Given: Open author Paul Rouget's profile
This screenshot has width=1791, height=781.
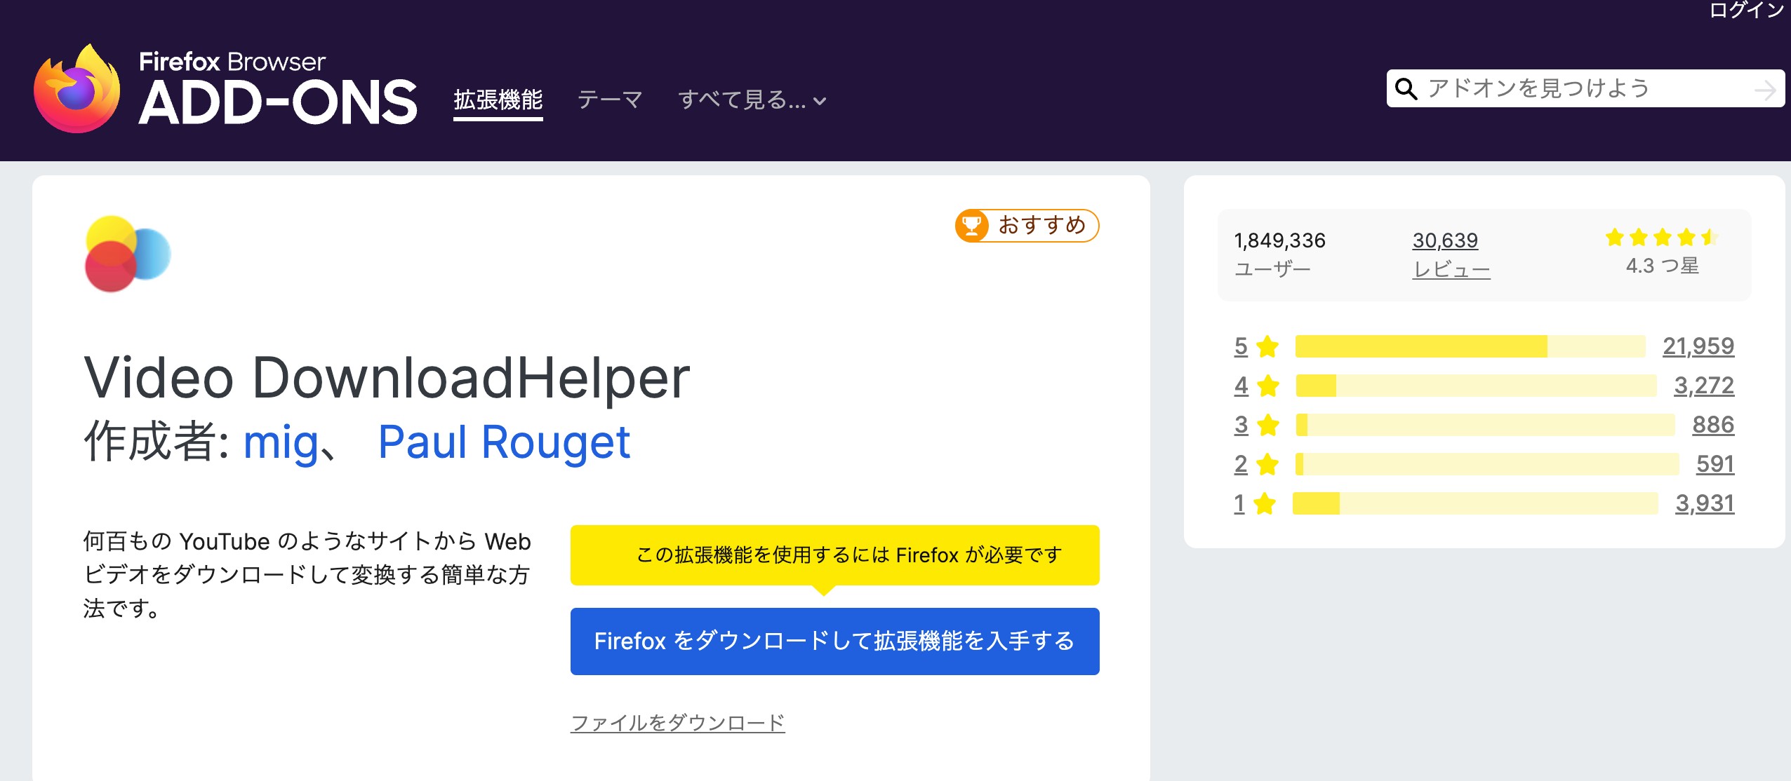Looking at the screenshot, I should tap(504, 442).
